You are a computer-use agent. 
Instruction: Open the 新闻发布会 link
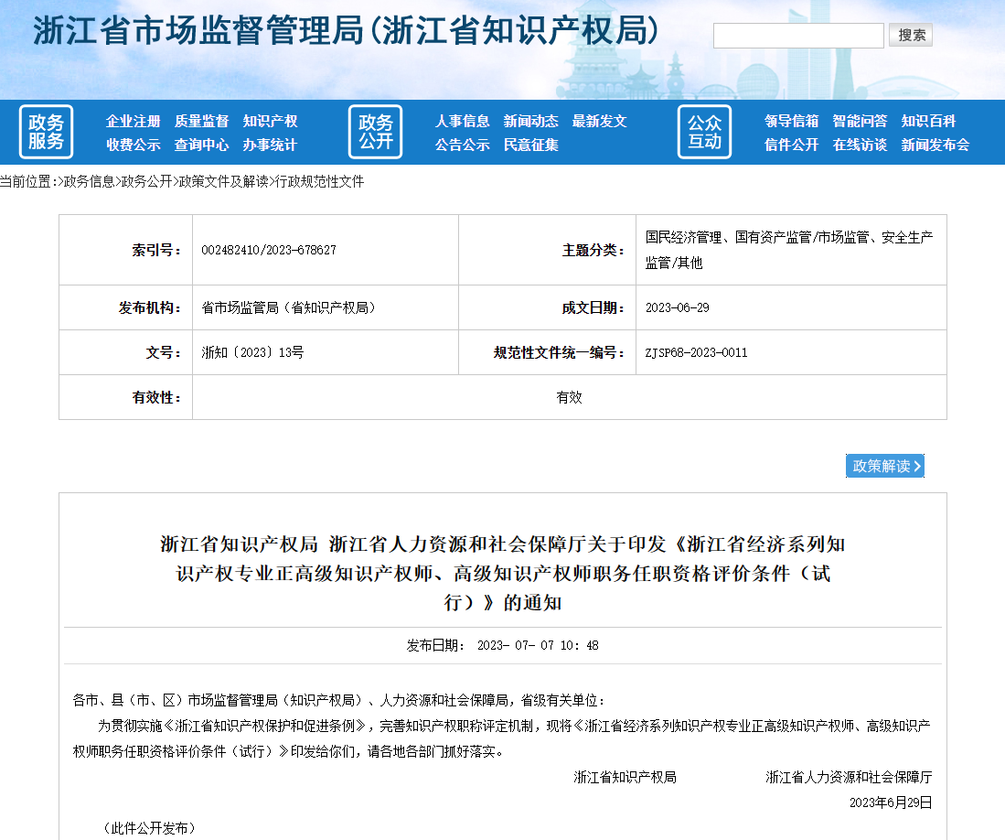(x=936, y=144)
